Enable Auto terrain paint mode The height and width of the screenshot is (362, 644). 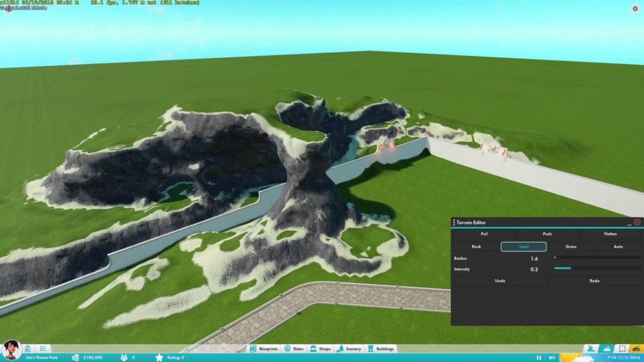pos(618,247)
